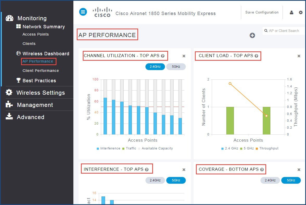Close the Client Load widget

coord(299,56)
